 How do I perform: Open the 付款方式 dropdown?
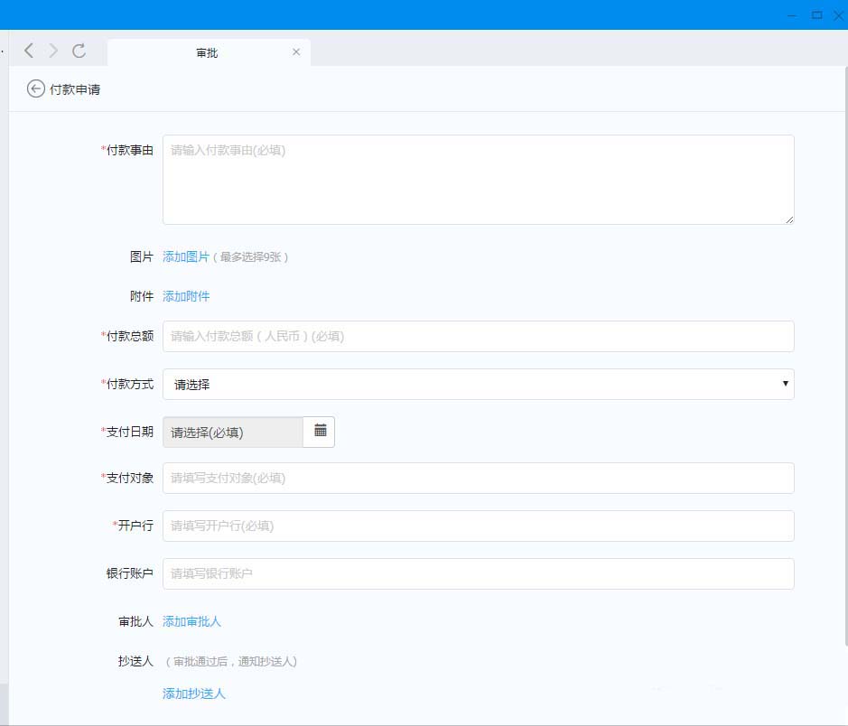pos(478,385)
